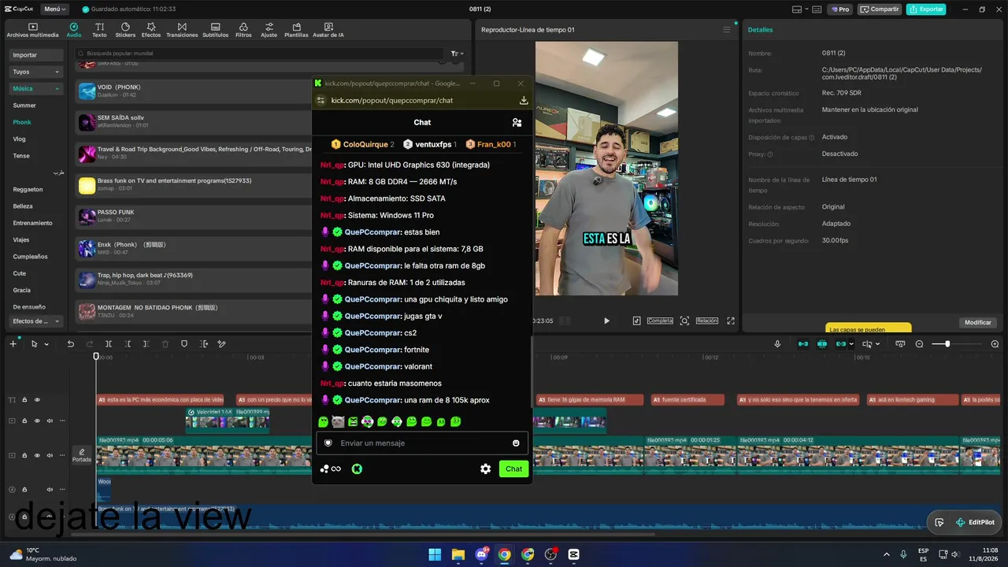
Task: Open the Efectos panel
Action: [151, 30]
